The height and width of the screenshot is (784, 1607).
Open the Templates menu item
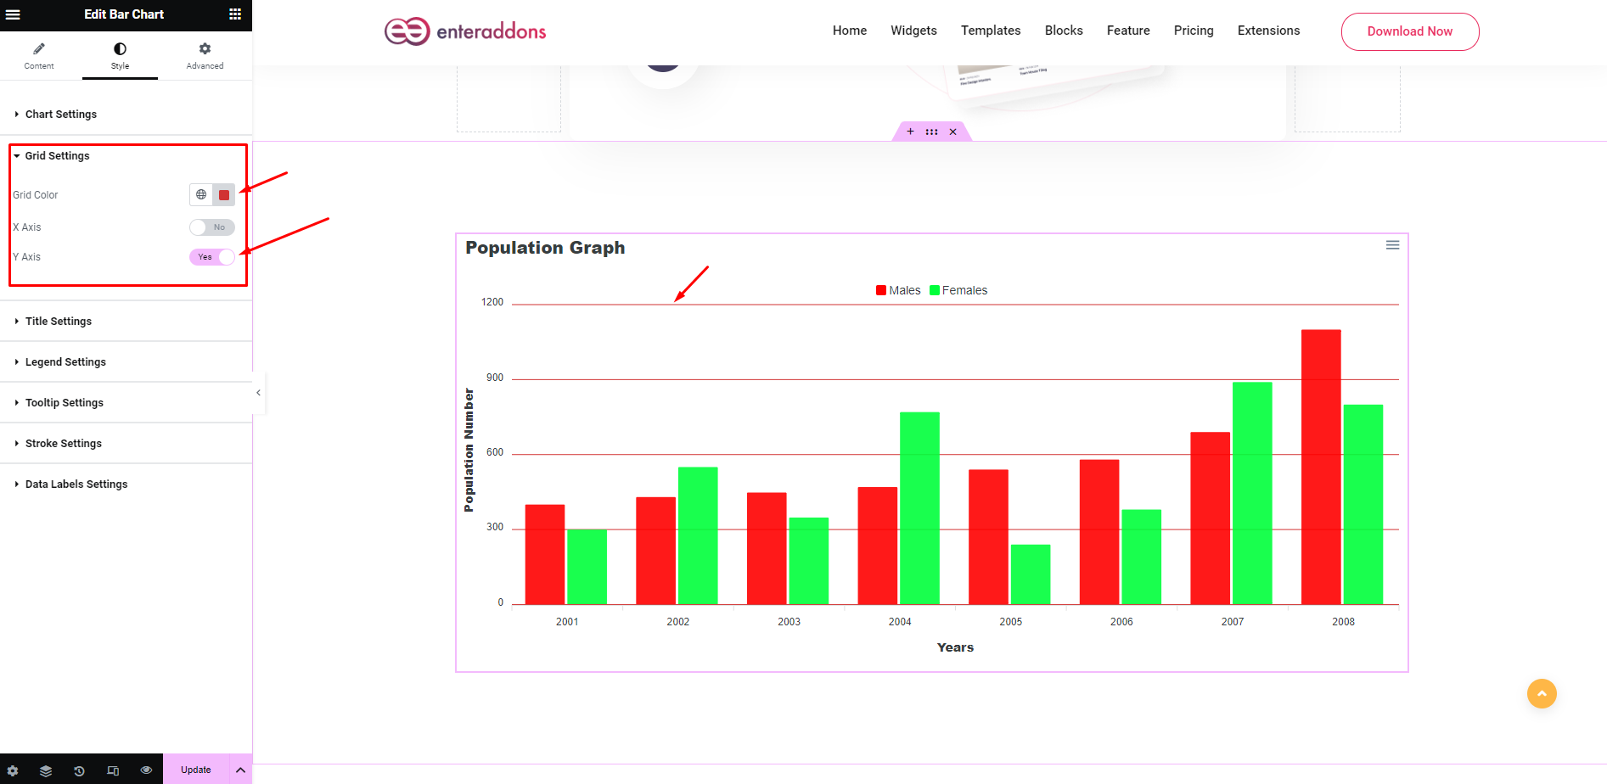coord(991,31)
